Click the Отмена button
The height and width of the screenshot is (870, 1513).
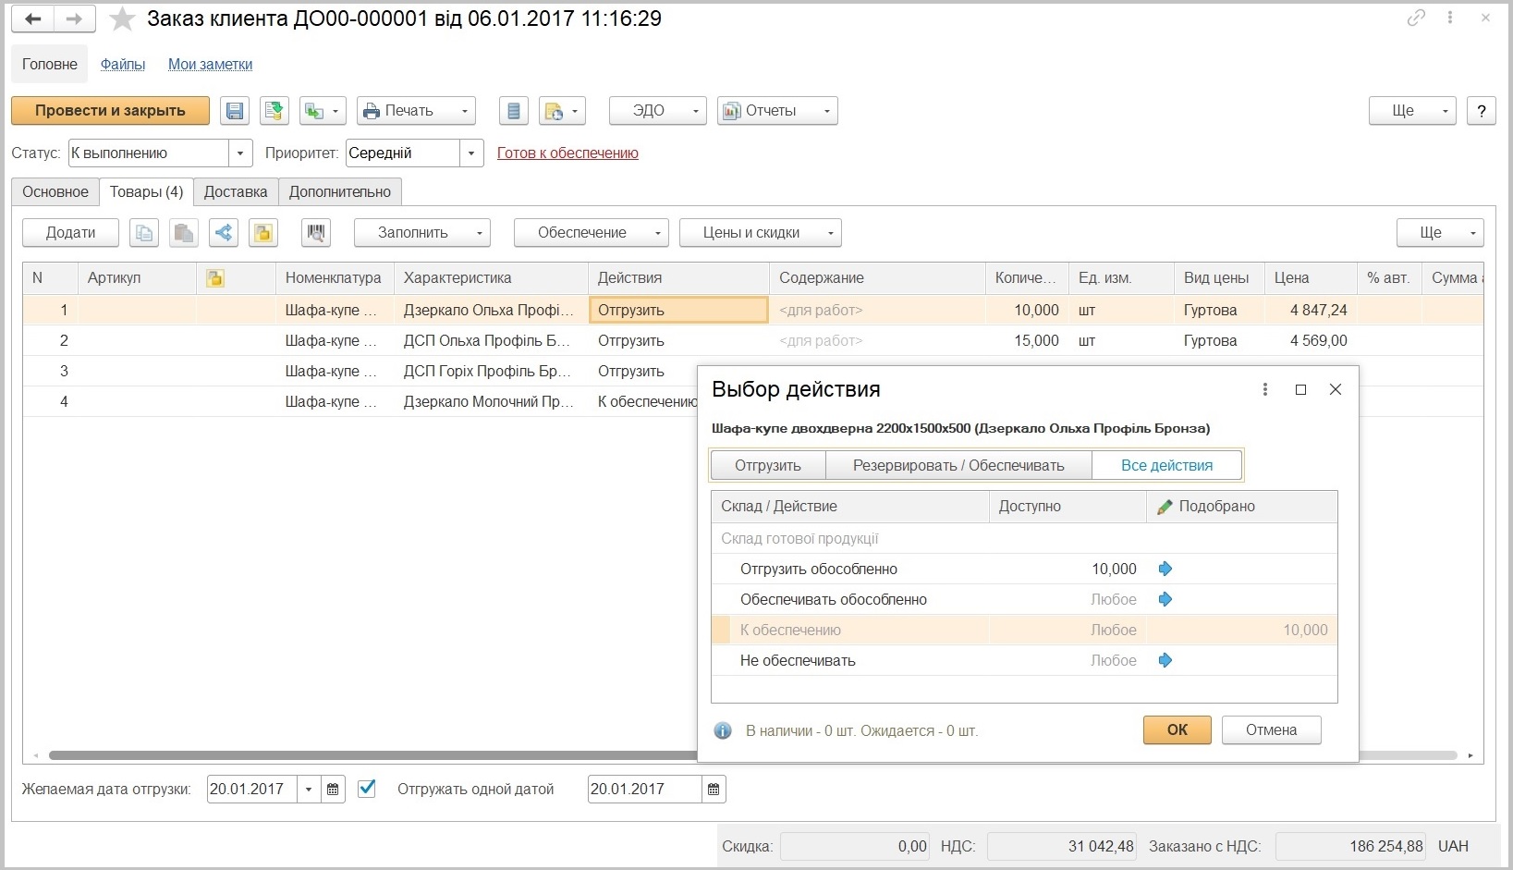click(x=1271, y=729)
